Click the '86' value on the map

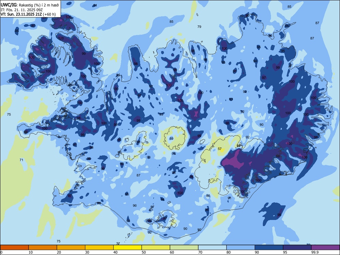[x=208, y=195]
